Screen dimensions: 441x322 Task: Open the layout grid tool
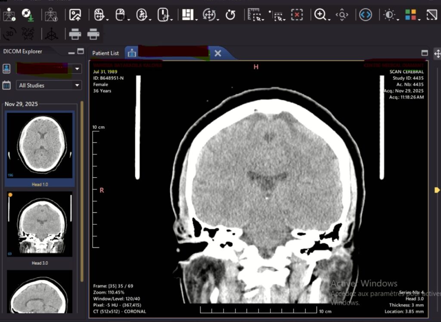pyautogui.click(x=187, y=15)
